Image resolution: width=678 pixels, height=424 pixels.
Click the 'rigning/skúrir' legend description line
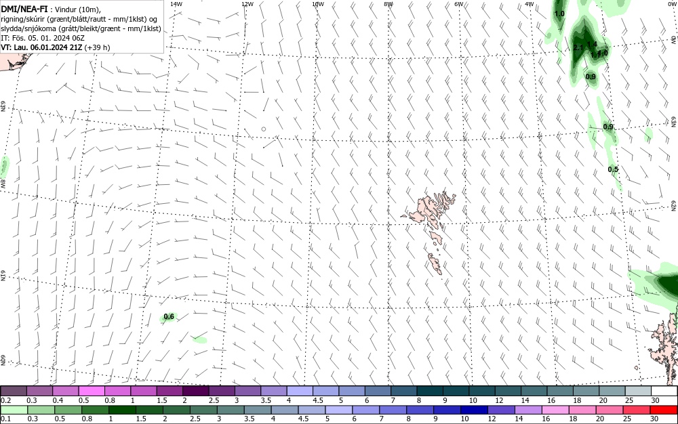79,19
